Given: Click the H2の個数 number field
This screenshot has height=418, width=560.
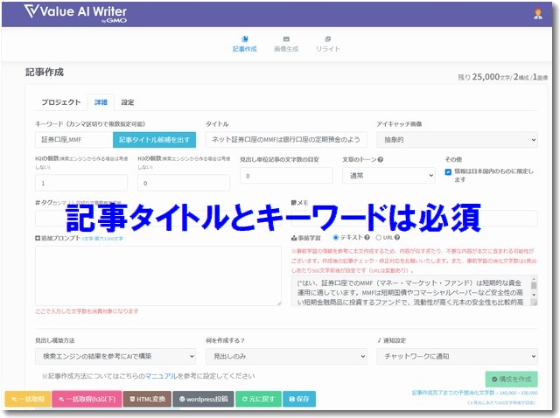Looking at the screenshot, I should click(81, 183).
